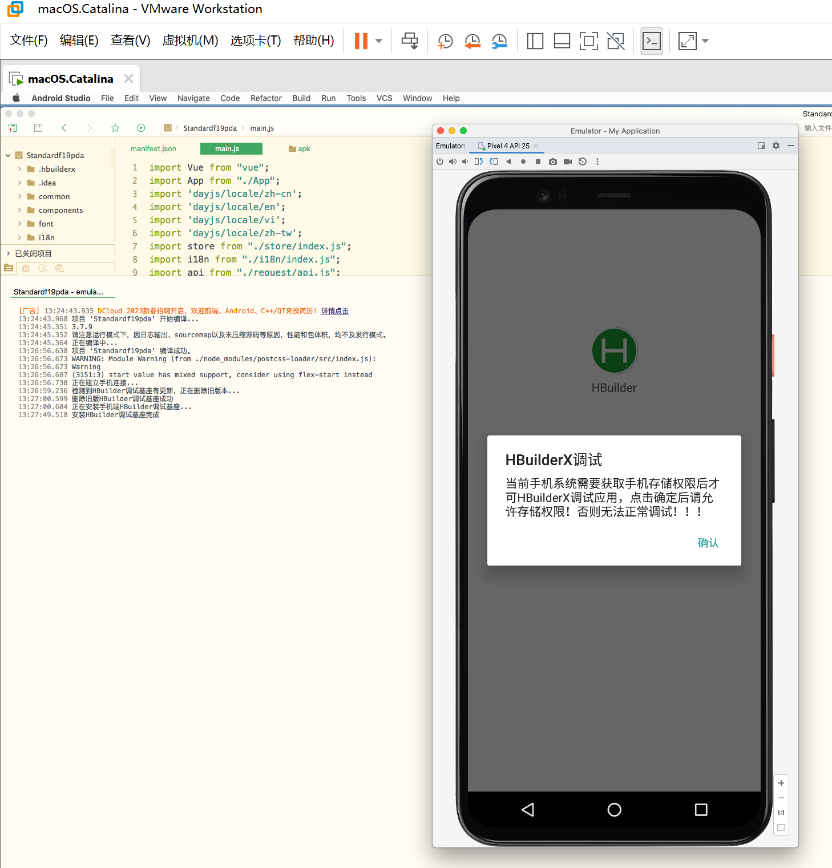This screenshot has height=868, width=832.
Task: Switch to manifest.json editor tab
Action: click(154, 148)
